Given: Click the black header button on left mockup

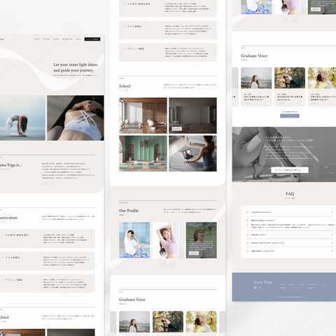Looking at the screenshot, I should point(92,39).
